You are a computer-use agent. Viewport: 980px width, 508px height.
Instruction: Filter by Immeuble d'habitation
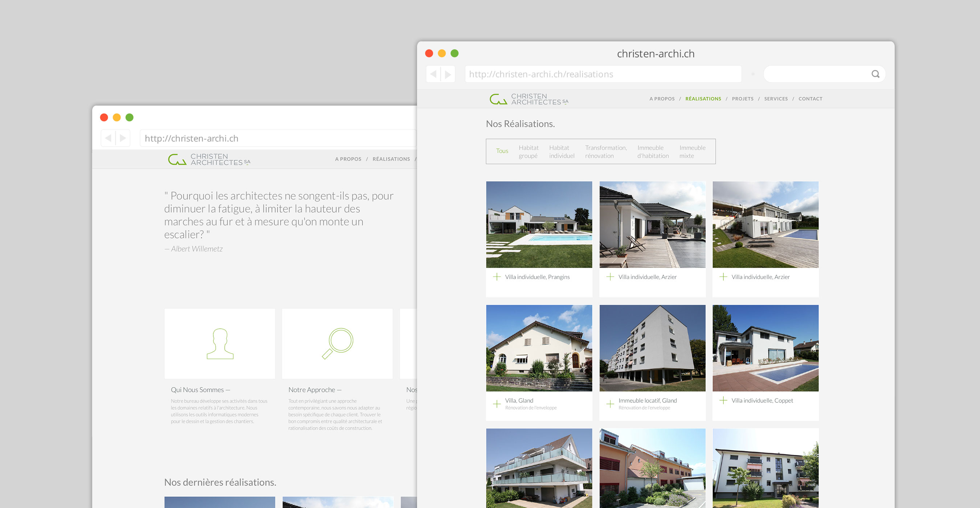click(x=653, y=152)
